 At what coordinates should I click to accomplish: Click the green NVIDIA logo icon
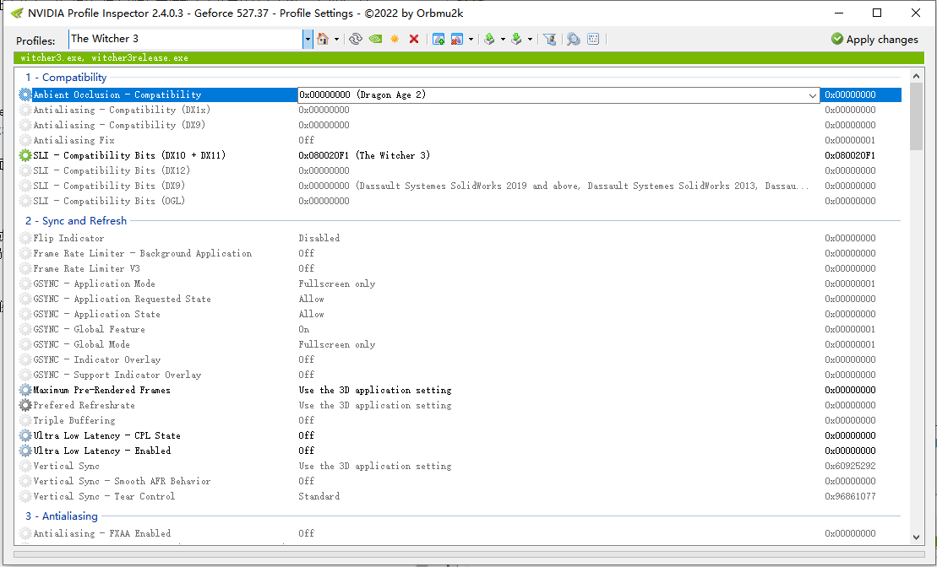(375, 39)
